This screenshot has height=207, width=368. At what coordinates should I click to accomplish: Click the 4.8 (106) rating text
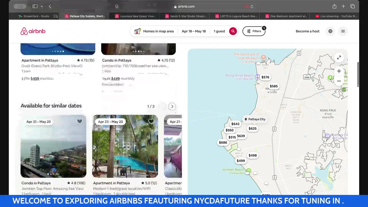pos(76,183)
